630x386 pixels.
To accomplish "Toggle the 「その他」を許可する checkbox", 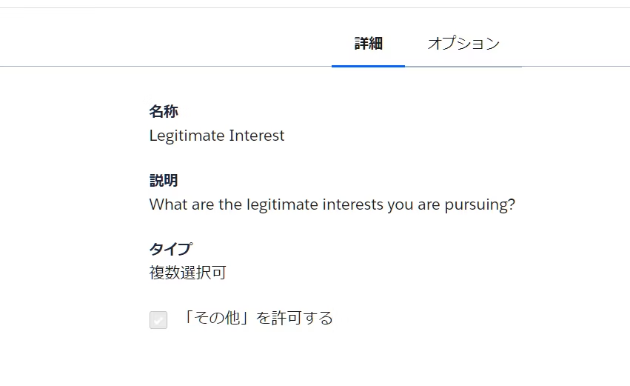I will coord(158,320).
